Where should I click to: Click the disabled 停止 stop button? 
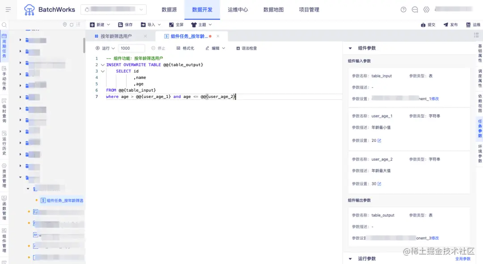click(158, 48)
